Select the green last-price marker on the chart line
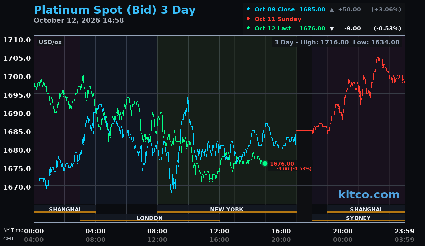The image size is (425, 246). [265, 164]
